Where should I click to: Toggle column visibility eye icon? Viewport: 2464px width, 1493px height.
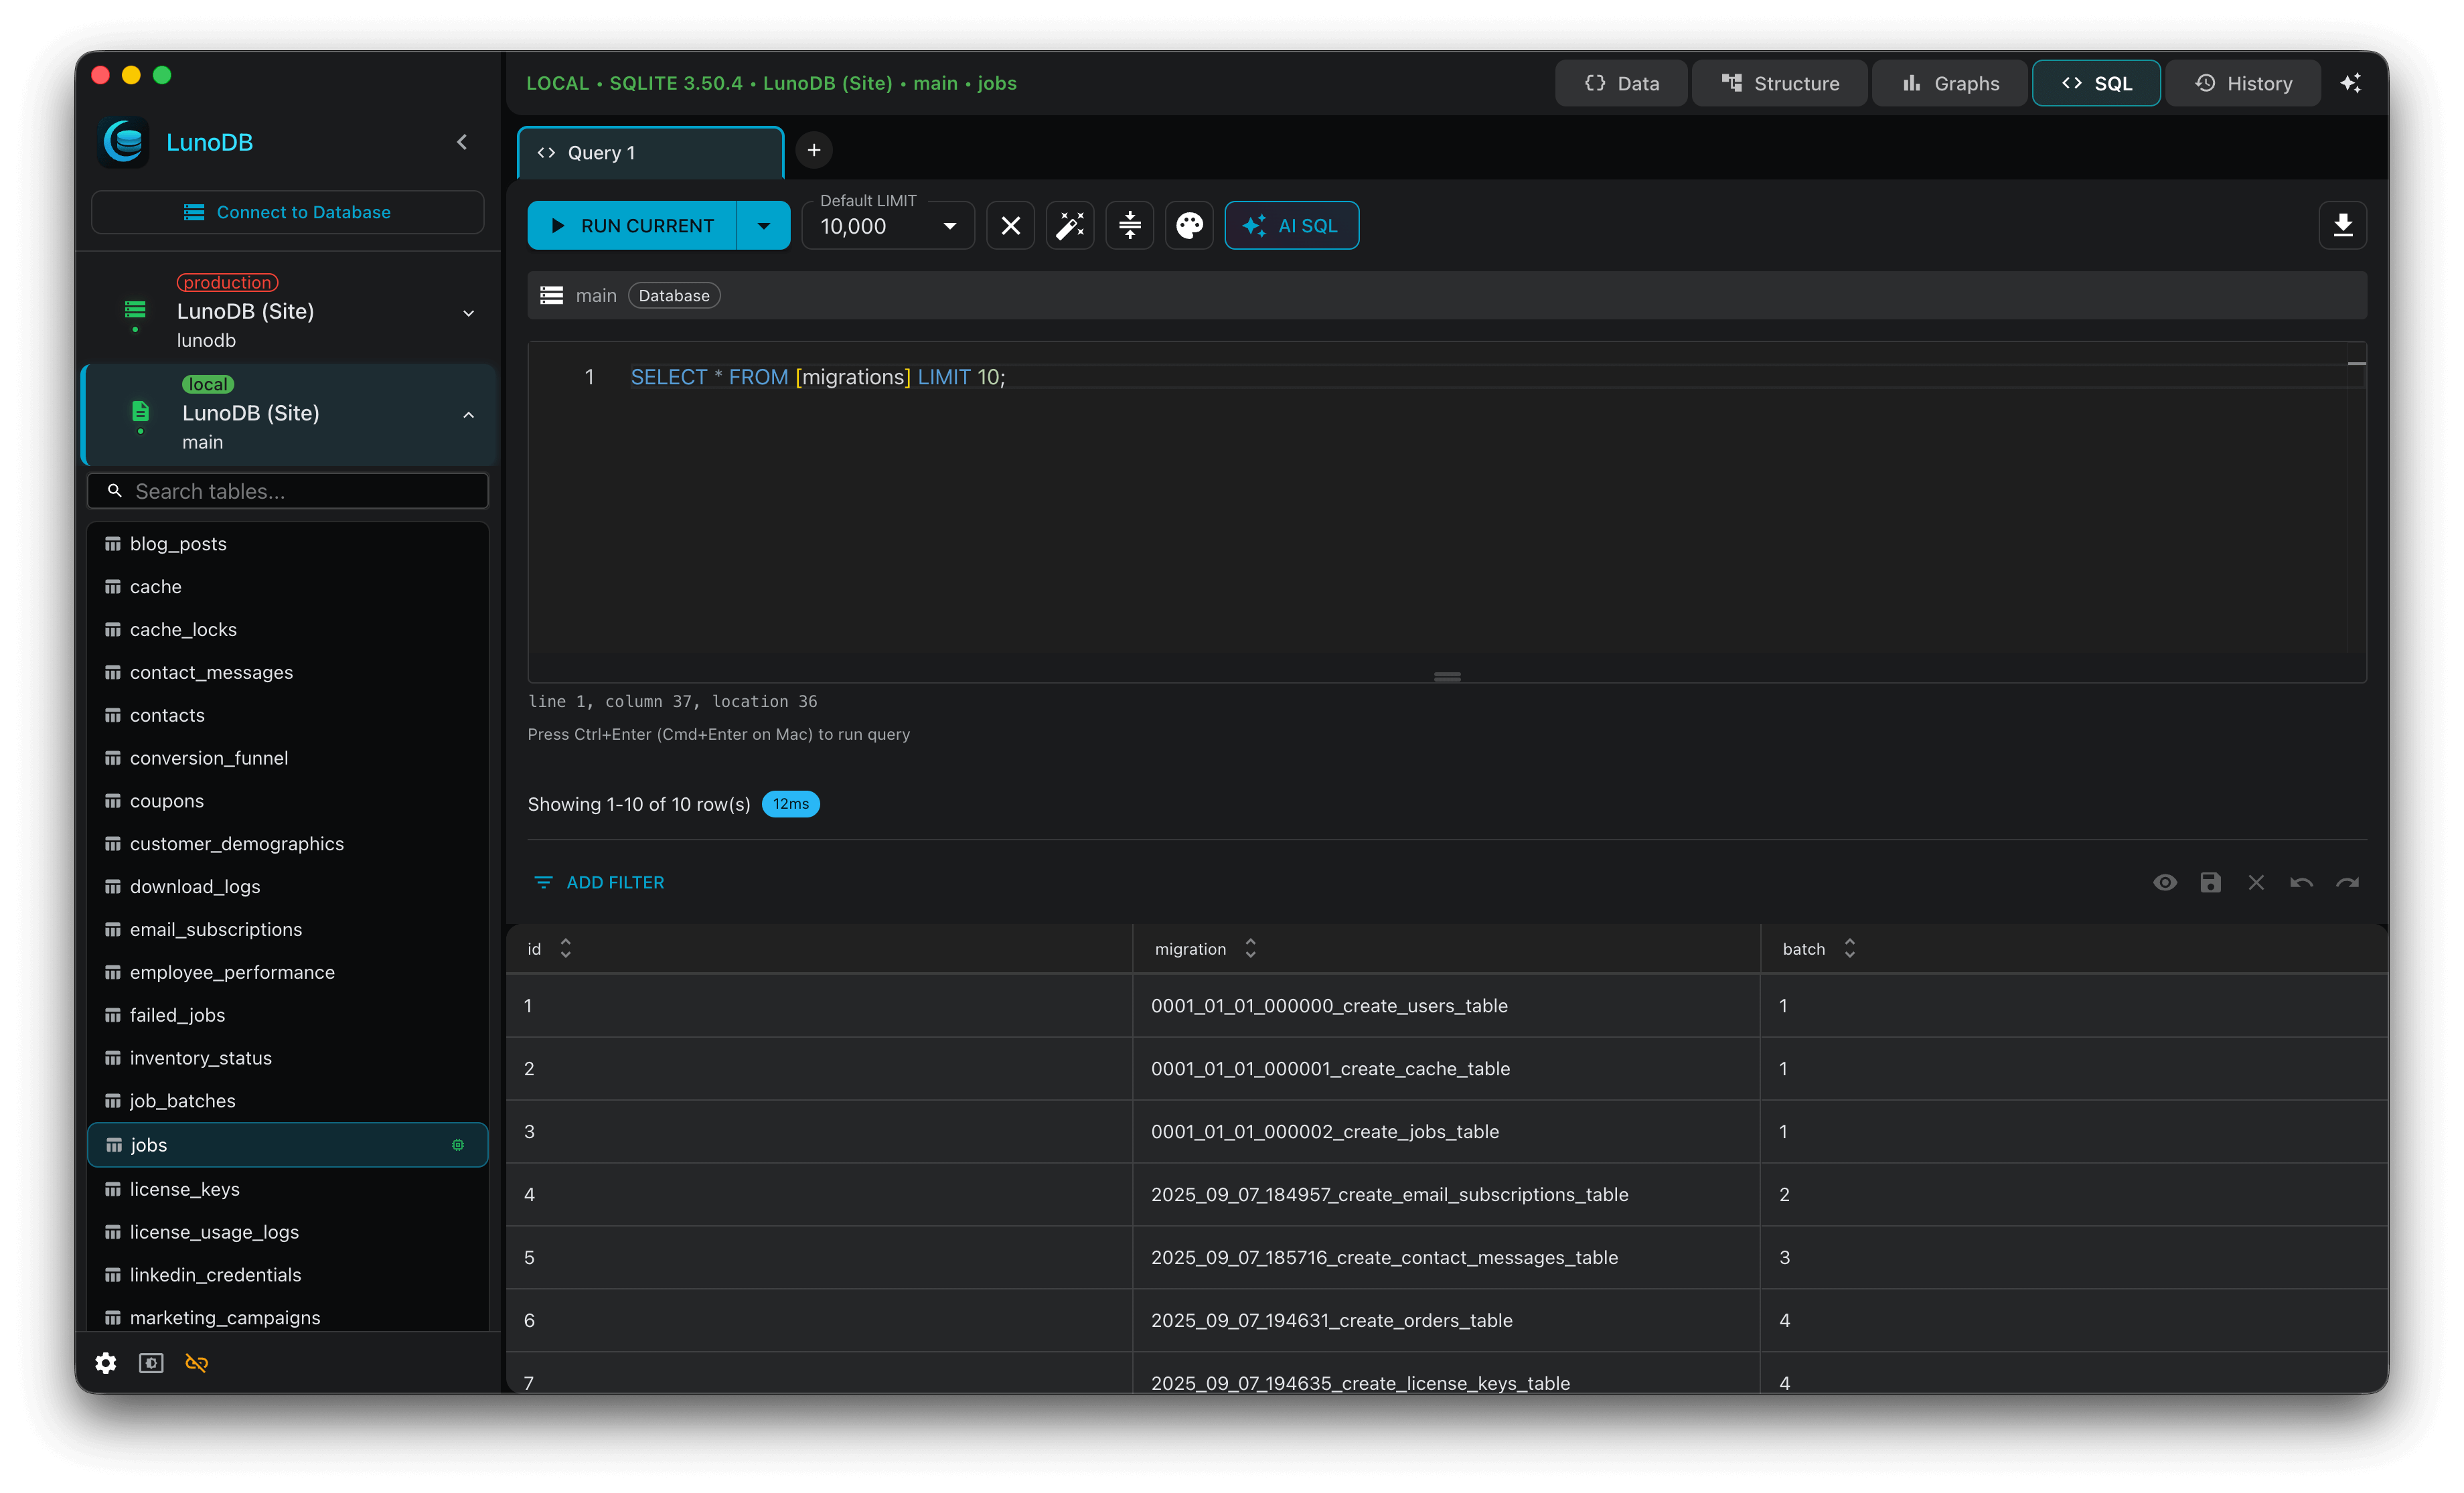(x=2165, y=882)
